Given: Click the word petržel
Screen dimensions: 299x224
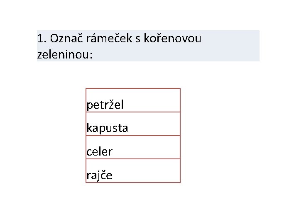Looking at the screenshot, I should (105, 105).
